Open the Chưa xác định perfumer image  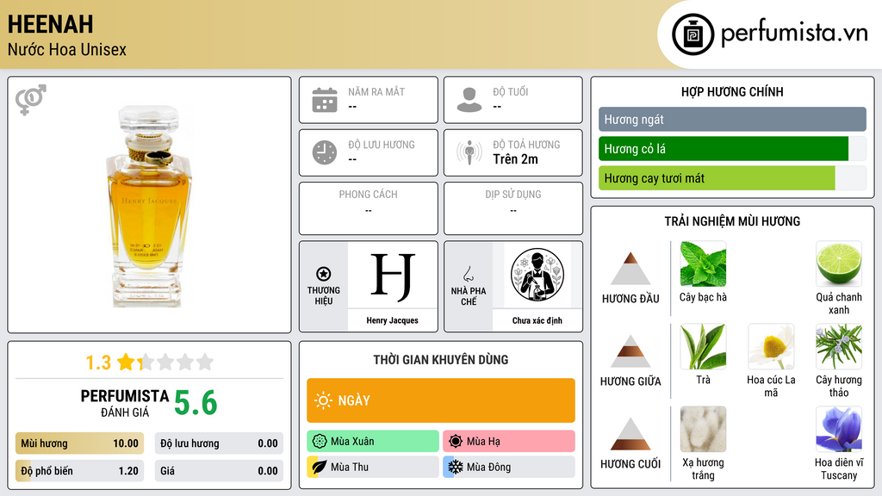(x=537, y=276)
